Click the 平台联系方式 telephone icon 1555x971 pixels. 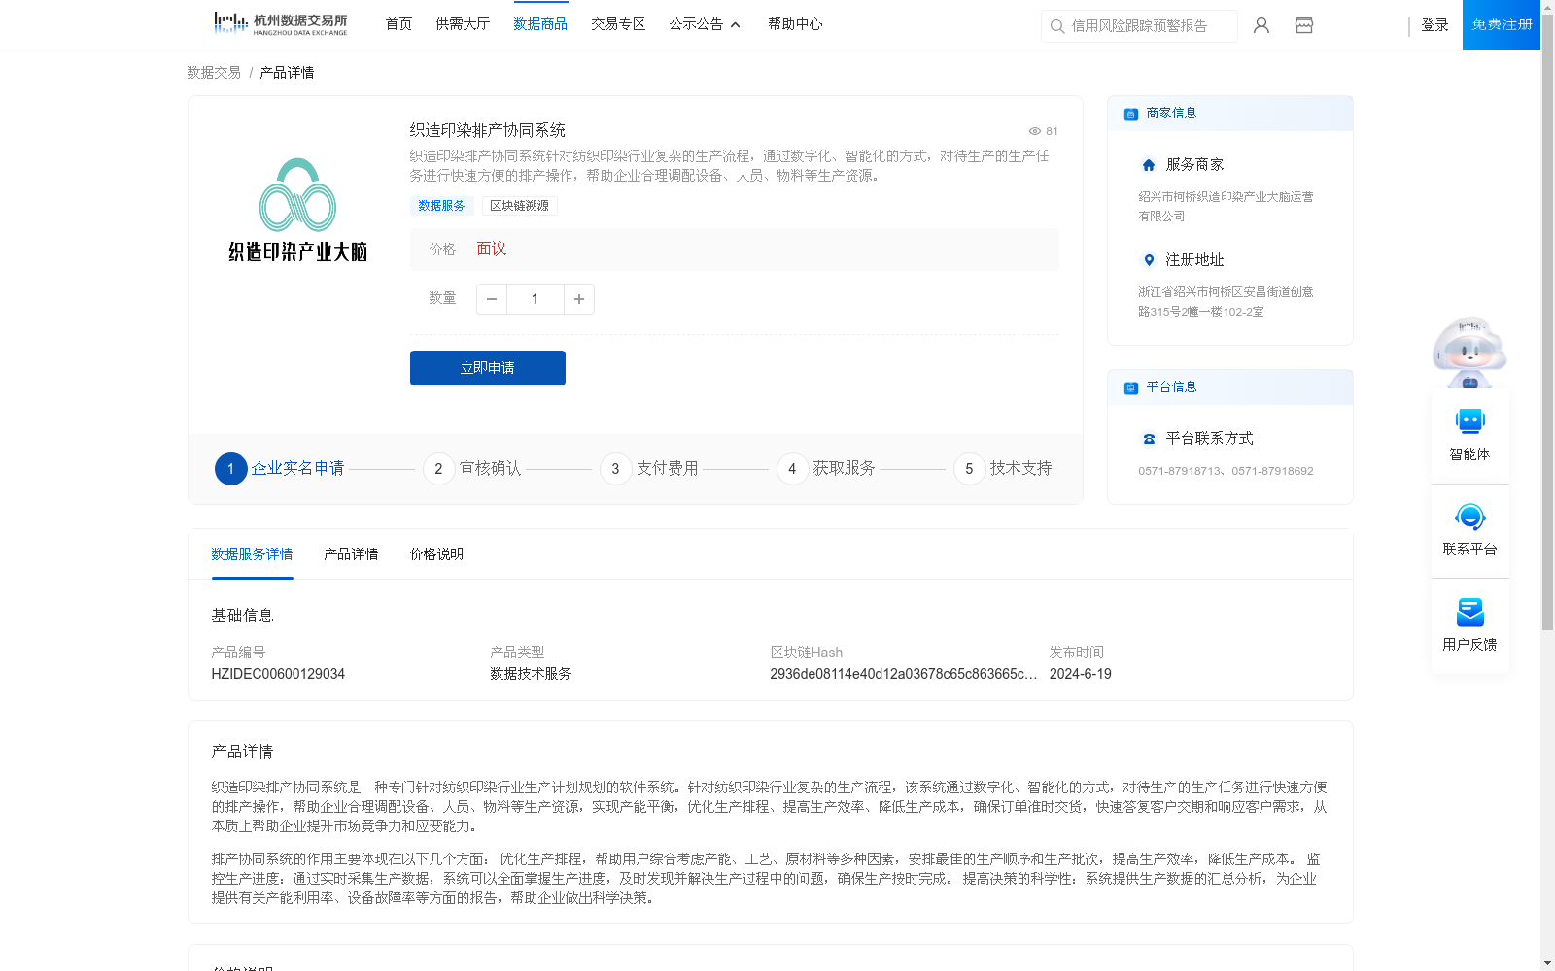click(1149, 439)
